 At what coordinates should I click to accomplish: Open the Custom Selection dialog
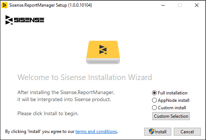(x=171, y=116)
